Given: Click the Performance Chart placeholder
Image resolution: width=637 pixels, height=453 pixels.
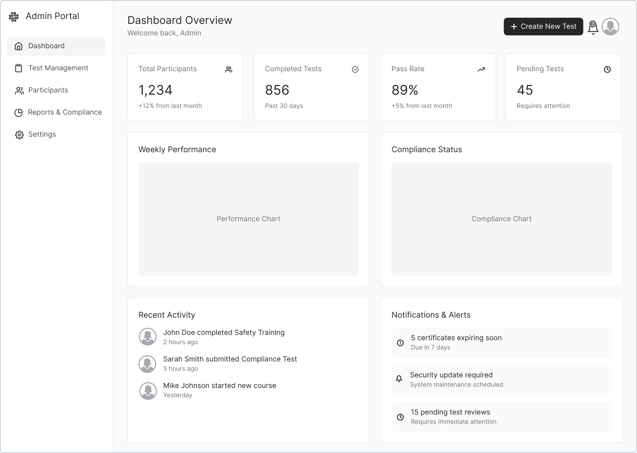Looking at the screenshot, I should (x=249, y=219).
